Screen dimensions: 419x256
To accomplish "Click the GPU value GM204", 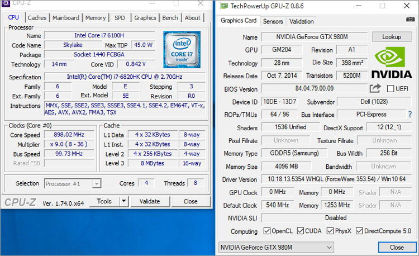I will [282, 50].
